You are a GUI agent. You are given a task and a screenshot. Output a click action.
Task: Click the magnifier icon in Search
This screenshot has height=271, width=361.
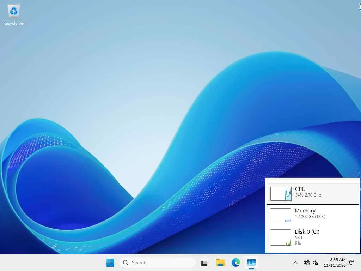pyautogui.click(x=126, y=263)
